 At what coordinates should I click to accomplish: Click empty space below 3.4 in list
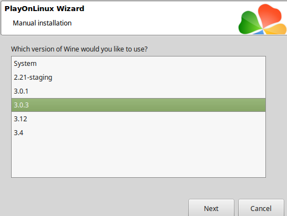pyautogui.click(x=139, y=159)
